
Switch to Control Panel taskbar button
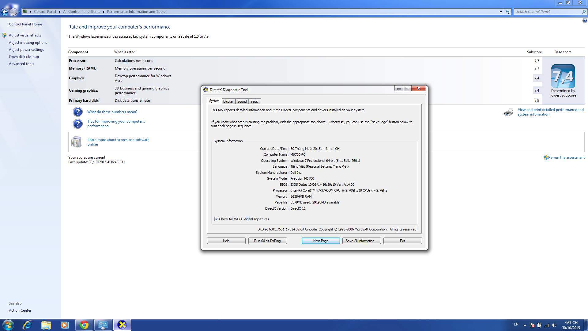pos(103,325)
